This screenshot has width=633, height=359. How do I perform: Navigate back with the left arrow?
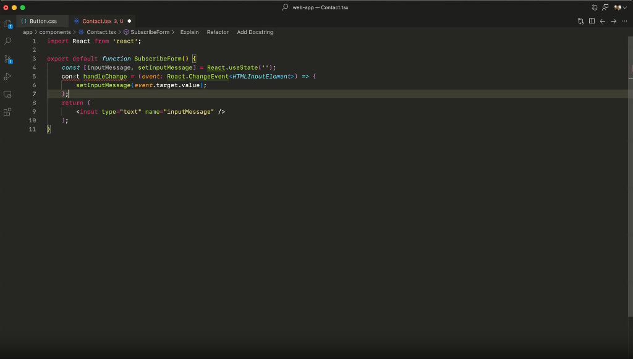pyautogui.click(x=603, y=21)
